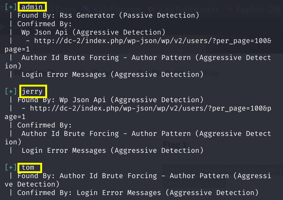Click the "Flag 1:" heading

click(176, 145)
